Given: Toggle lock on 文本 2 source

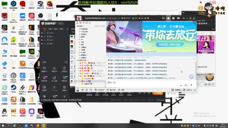Looking at the screenshot, I should (x=45, y=33).
